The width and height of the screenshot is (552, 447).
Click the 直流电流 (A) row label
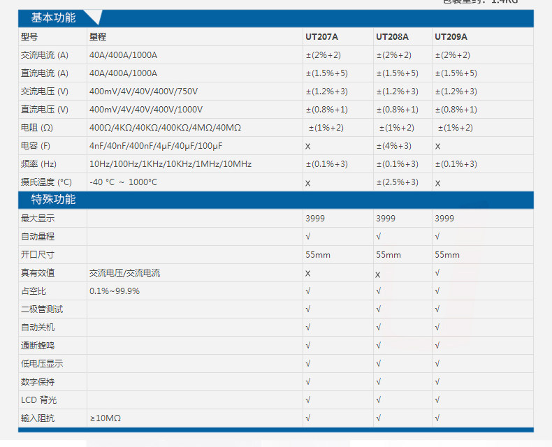click(45, 73)
